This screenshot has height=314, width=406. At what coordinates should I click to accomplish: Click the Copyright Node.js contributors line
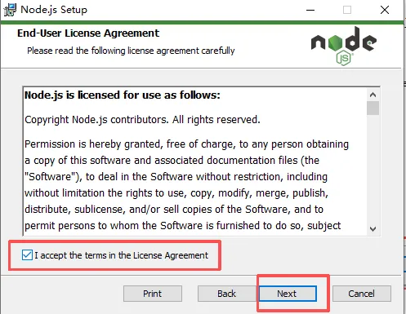coord(142,120)
